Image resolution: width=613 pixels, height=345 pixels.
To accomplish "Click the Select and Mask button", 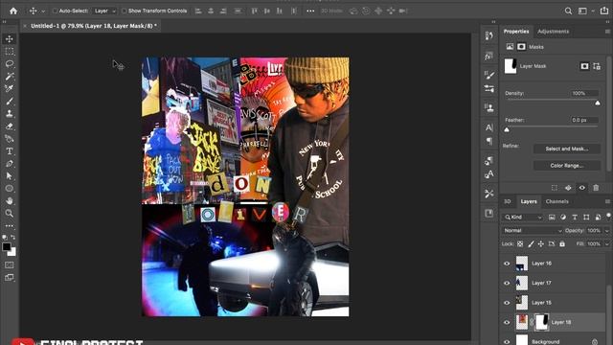I will [567, 149].
